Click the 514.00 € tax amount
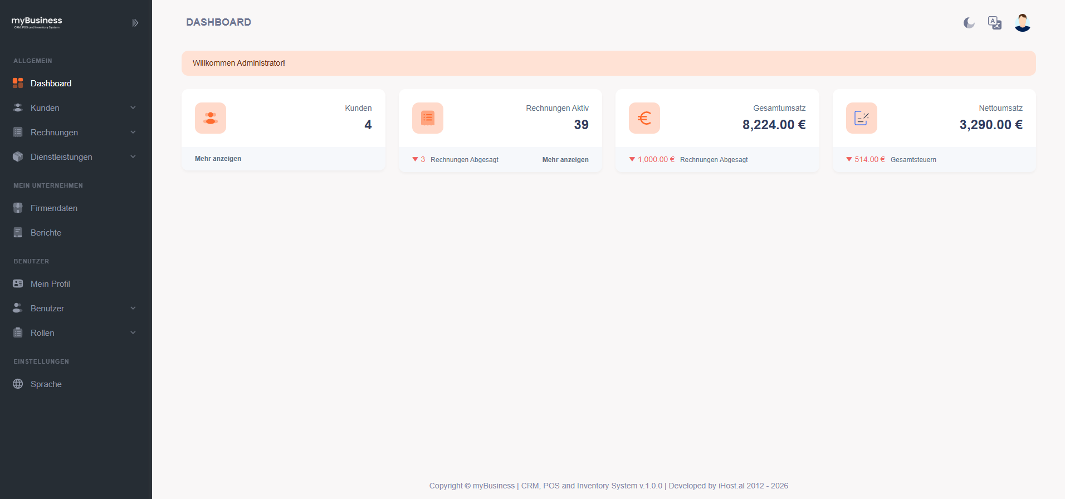The image size is (1065, 499). click(869, 159)
